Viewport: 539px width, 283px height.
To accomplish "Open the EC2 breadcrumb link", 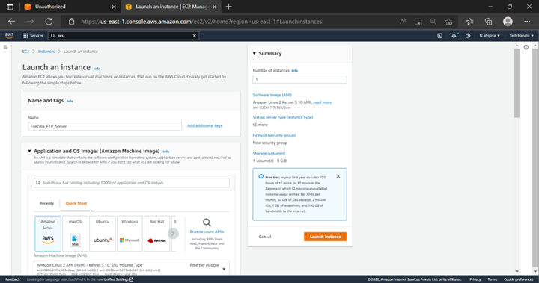I will point(25,52).
